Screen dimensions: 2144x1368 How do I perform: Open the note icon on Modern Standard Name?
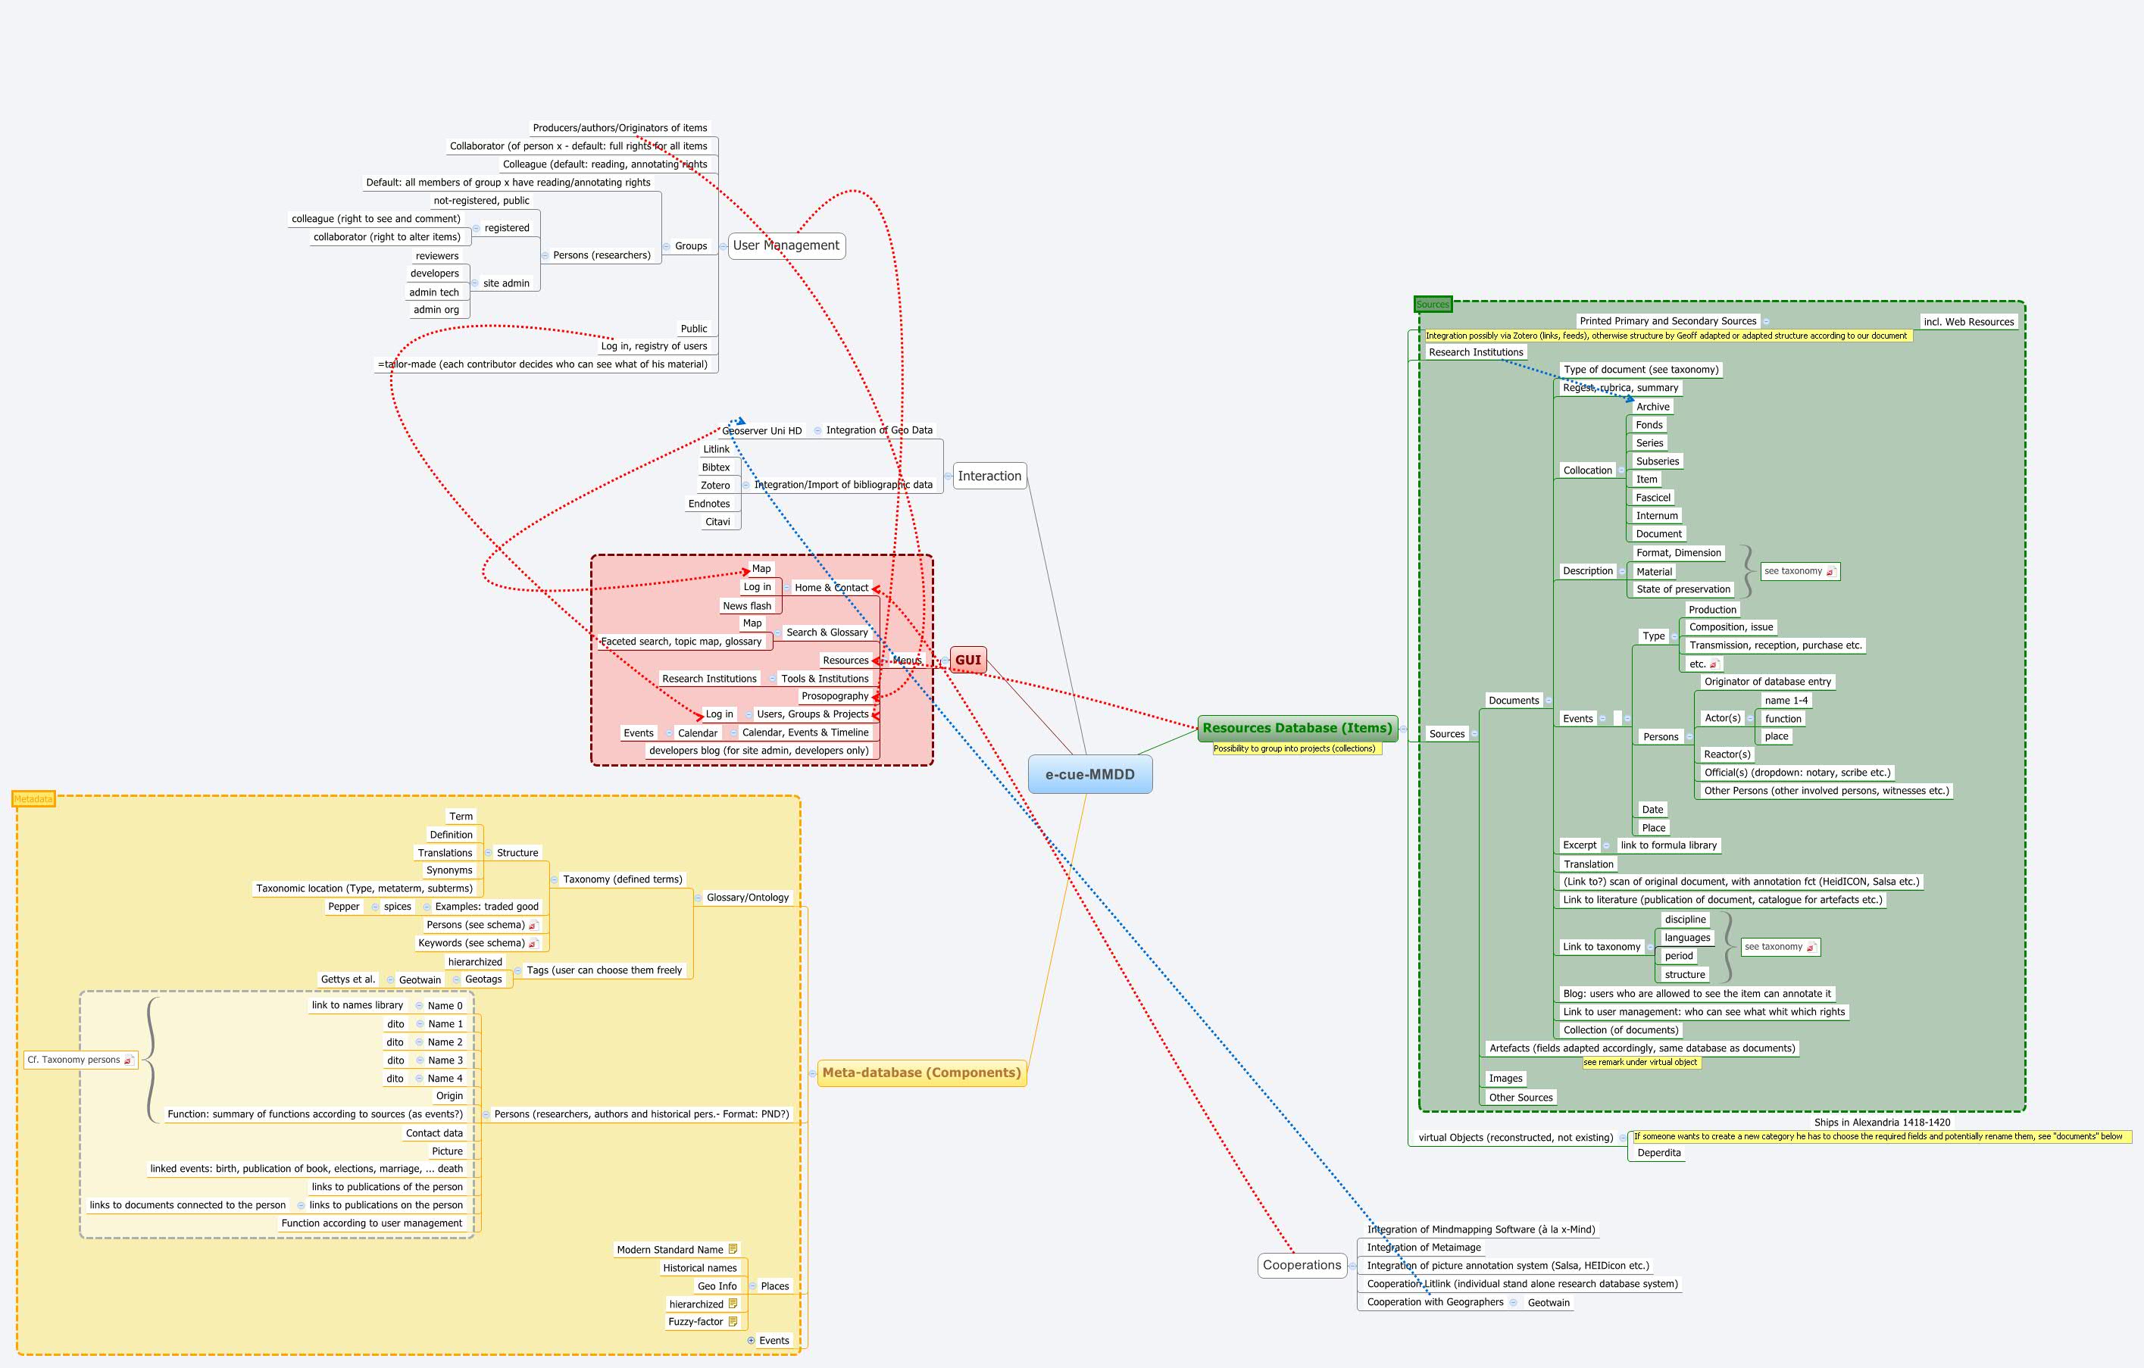(x=733, y=1249)
